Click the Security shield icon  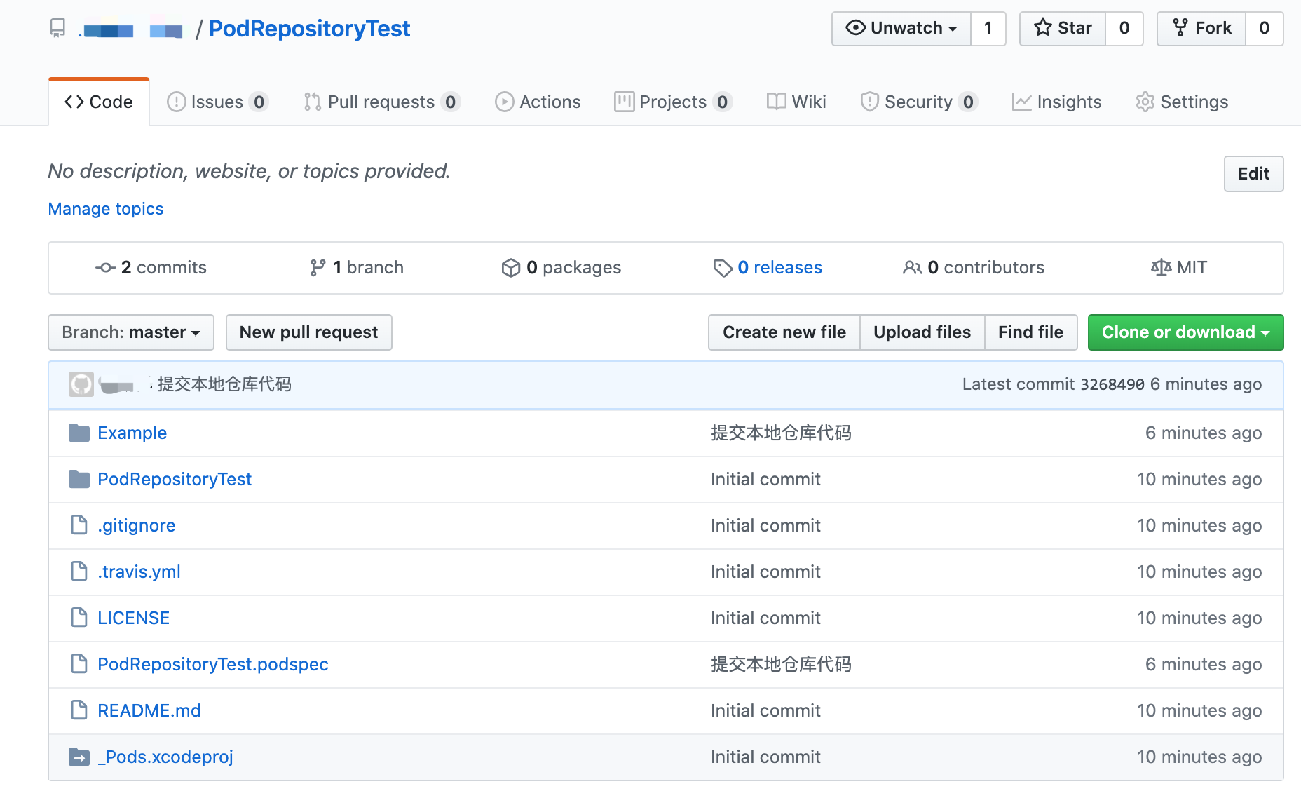869,102
